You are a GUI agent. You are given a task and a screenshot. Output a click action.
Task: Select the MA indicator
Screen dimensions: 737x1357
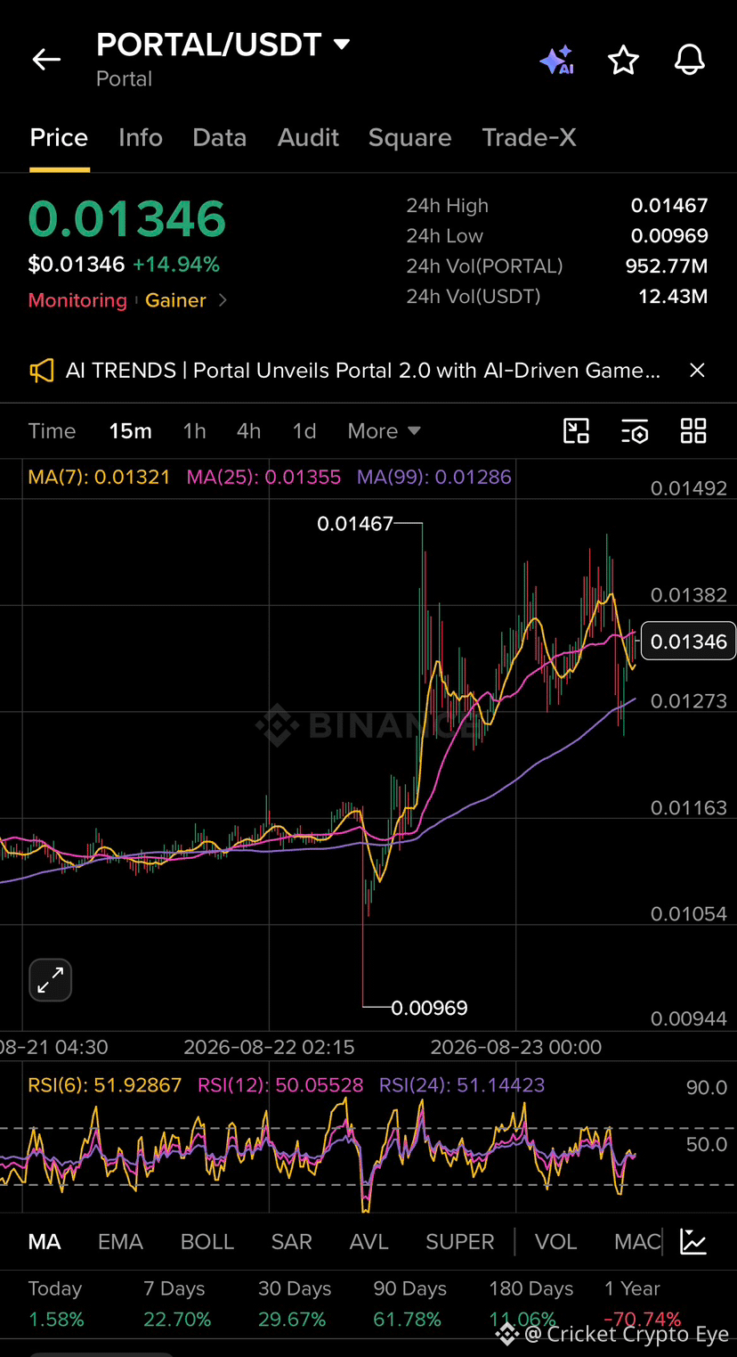45,1242
